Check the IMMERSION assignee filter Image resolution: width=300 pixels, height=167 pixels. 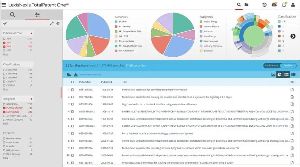[x=4, y=104]
